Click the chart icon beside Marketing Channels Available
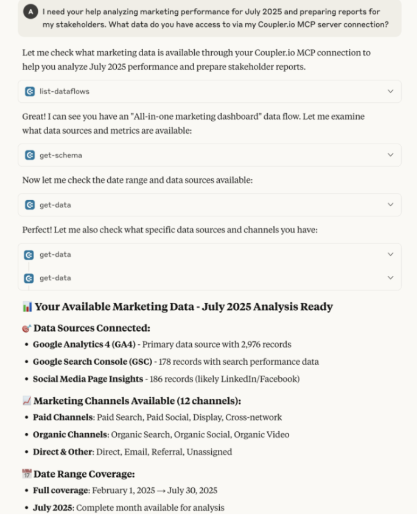This screenshot has width=417, height=520. [x=26, y=401]
